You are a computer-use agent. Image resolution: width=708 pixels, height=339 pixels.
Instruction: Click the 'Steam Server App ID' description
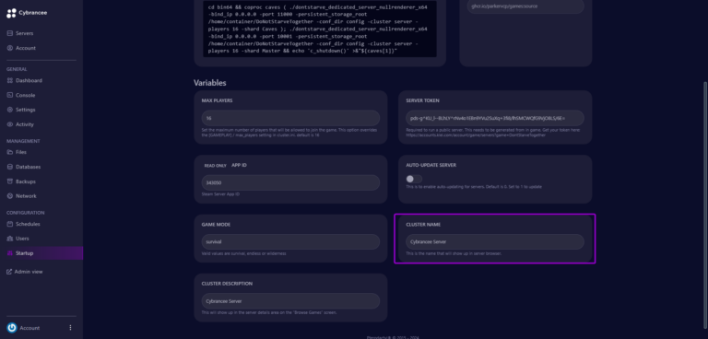click(220, 194)
